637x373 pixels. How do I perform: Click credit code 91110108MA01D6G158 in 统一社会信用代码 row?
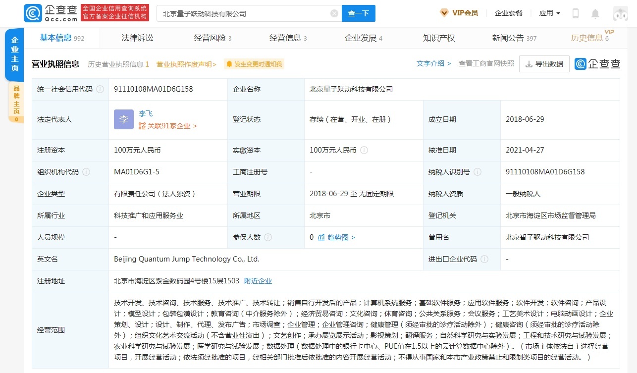click(154, 89)
